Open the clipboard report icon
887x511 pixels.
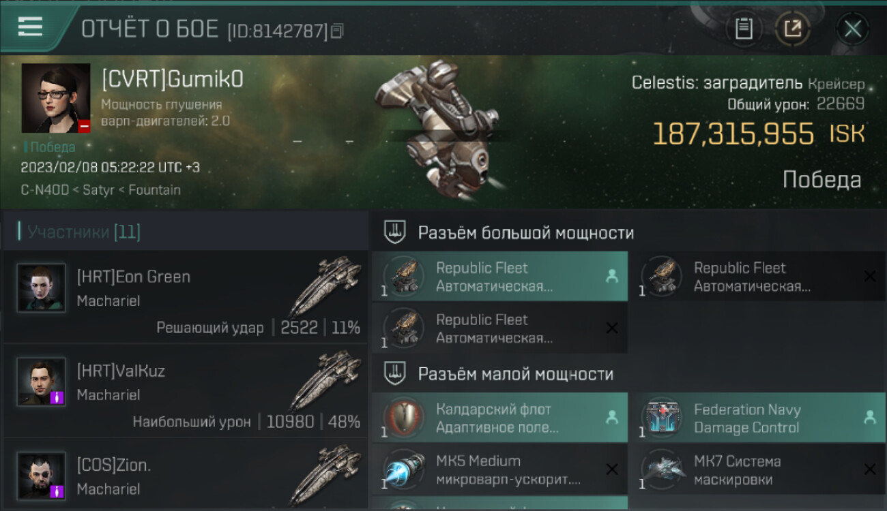coord(744,29)
